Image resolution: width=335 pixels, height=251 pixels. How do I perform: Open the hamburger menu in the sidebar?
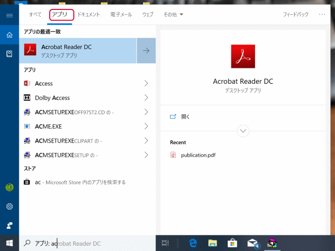pyautogui.click(x=9, y=15)
